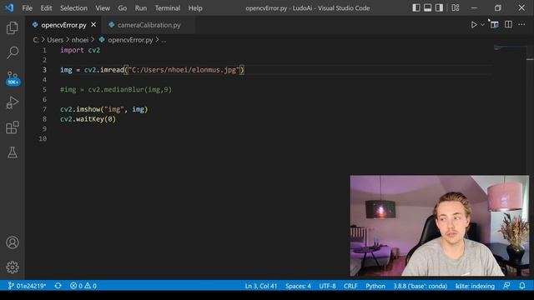This screenshot has height=300, width=534.
Task: Open Source Control view with 10K+ badge
Action: pyautogui.click(x=13, y=77)
